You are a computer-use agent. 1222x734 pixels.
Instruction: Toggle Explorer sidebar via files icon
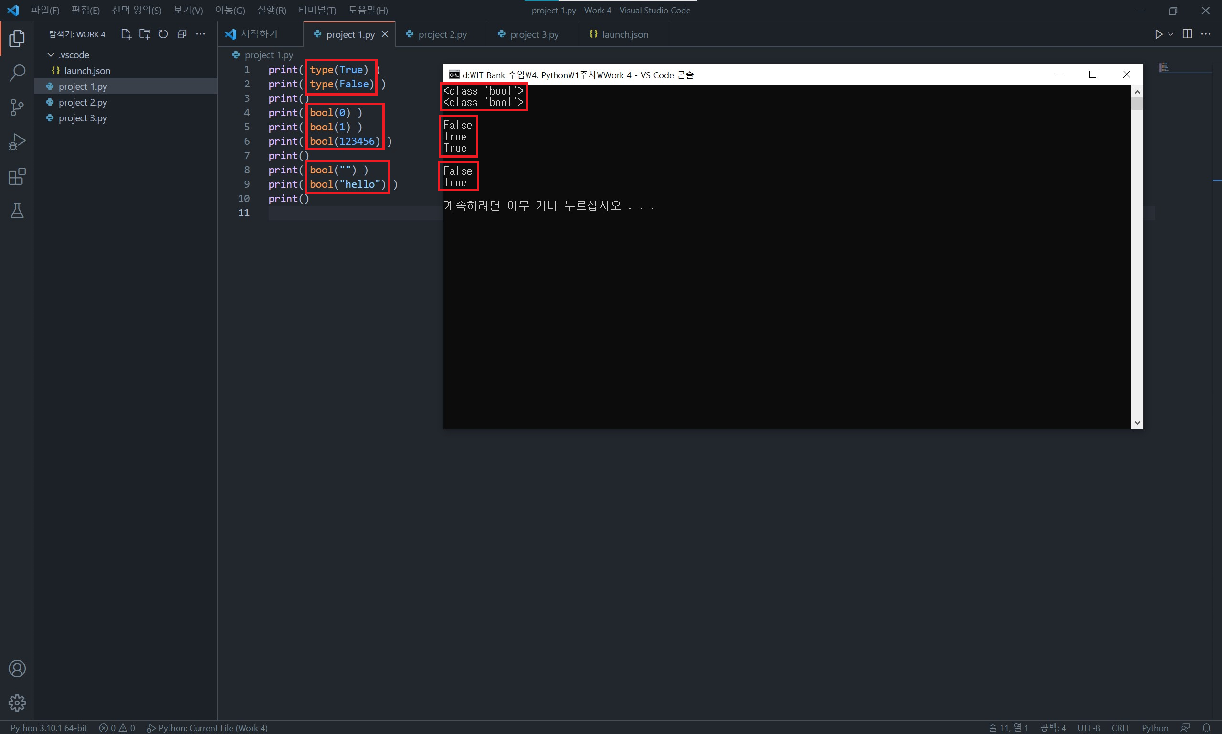click(17, 39)
